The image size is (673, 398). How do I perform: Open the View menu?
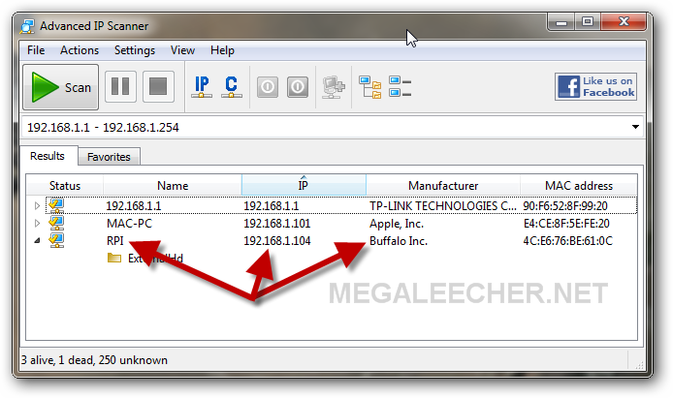[x=182, y=50]
